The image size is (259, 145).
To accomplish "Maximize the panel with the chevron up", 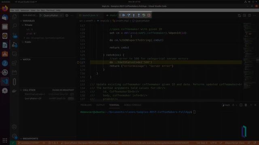I will click(251, 105).
